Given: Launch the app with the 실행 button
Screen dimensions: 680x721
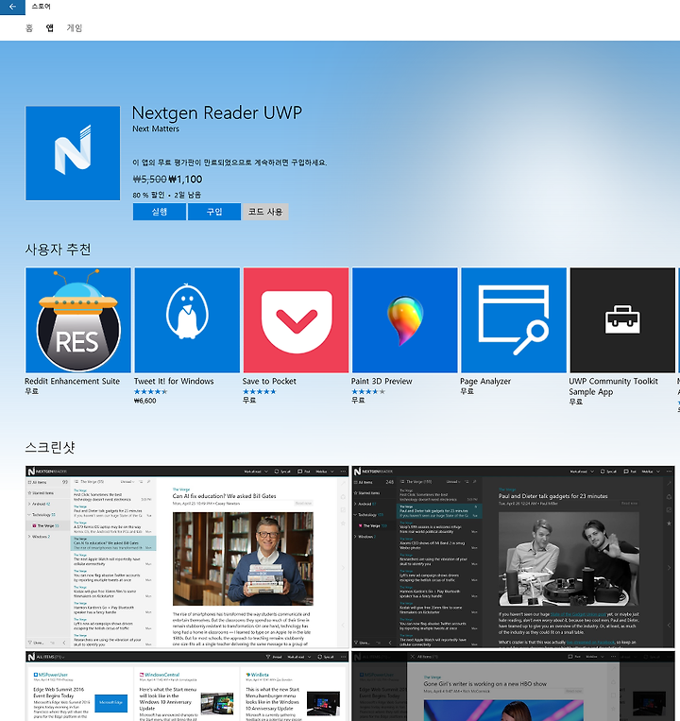Looking at the screenshot, I should pyautogui.click(x=160, y=212).
